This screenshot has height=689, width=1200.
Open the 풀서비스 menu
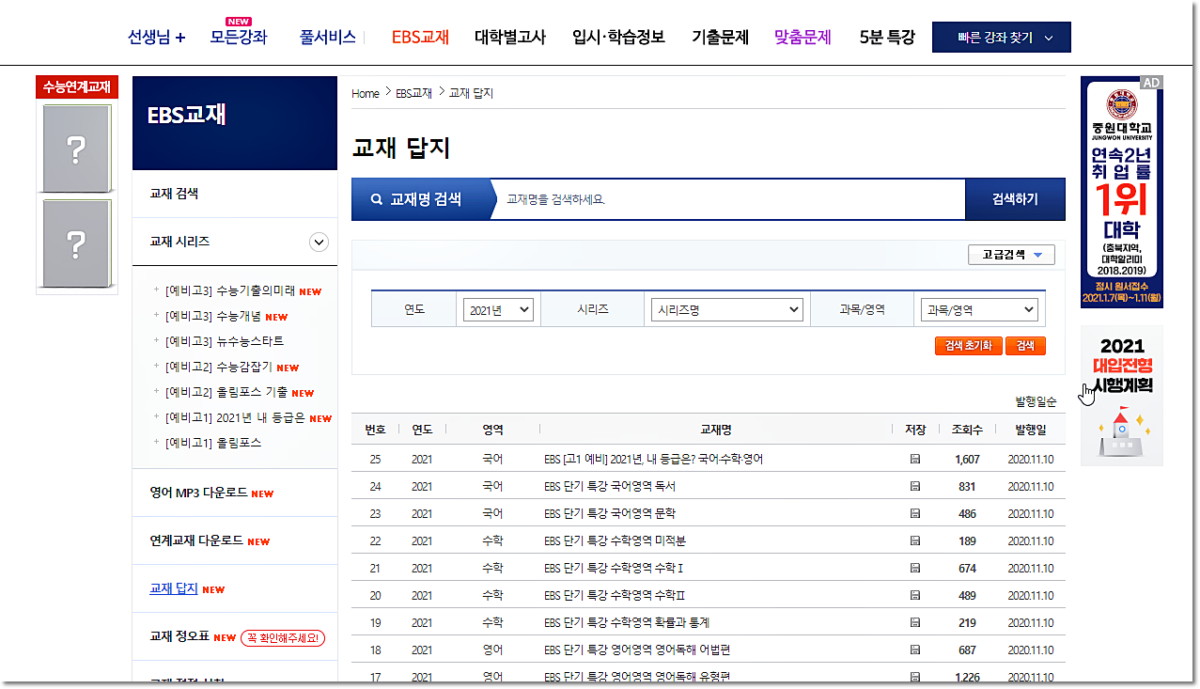click(x=328, y=38)
